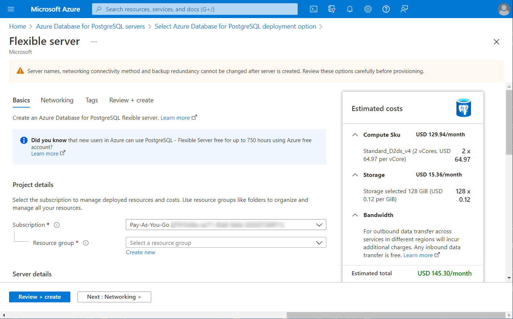Open the portal hamburger menu
The image size is (513, 319).
(x=11, y=9)
